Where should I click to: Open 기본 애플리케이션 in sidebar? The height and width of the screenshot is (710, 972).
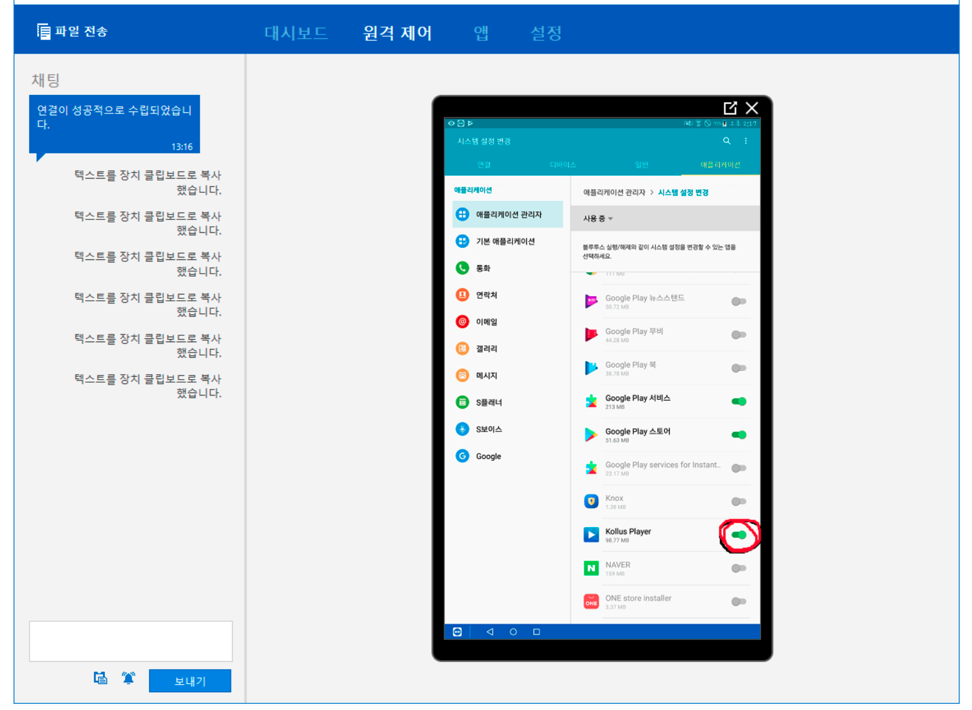(508, 241)
